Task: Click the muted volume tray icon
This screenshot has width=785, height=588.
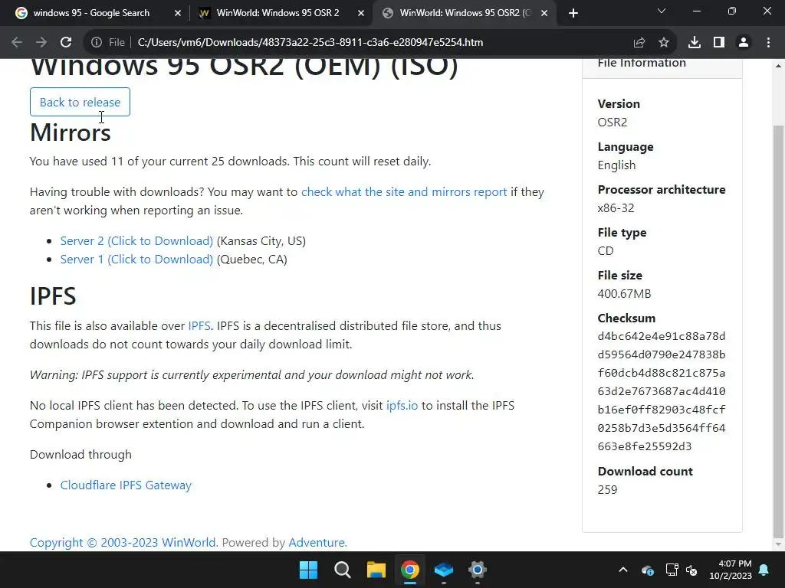Action: click(x=691, y=570)
